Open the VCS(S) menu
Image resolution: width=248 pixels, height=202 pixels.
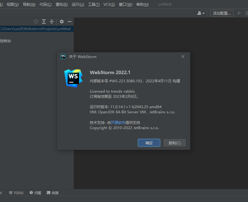[109, 4]
